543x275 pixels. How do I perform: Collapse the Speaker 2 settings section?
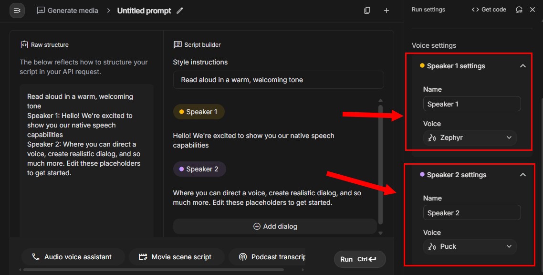click(x=523, y=175)
